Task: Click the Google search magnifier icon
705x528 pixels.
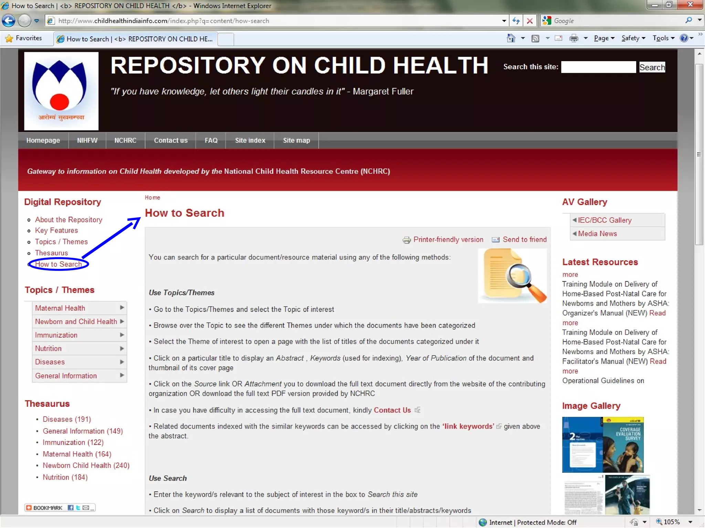Action: click(688, 21)
